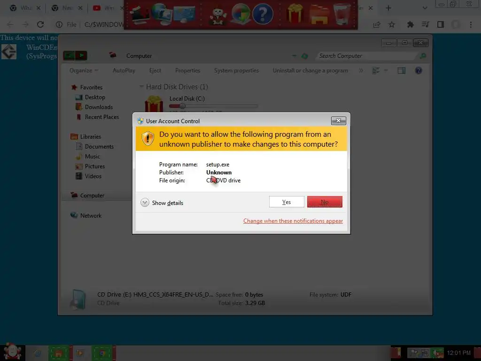Open Internet Explorer from the taskbar
The image size is (481, 361).
[x=37, y=353]
